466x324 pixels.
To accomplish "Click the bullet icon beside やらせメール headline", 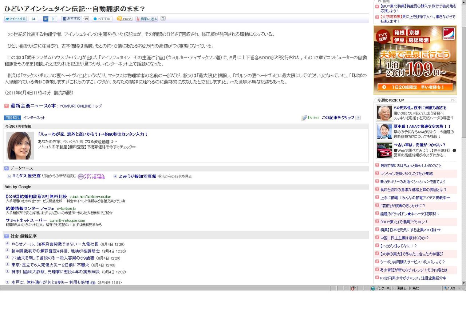I will pos(8,244).
